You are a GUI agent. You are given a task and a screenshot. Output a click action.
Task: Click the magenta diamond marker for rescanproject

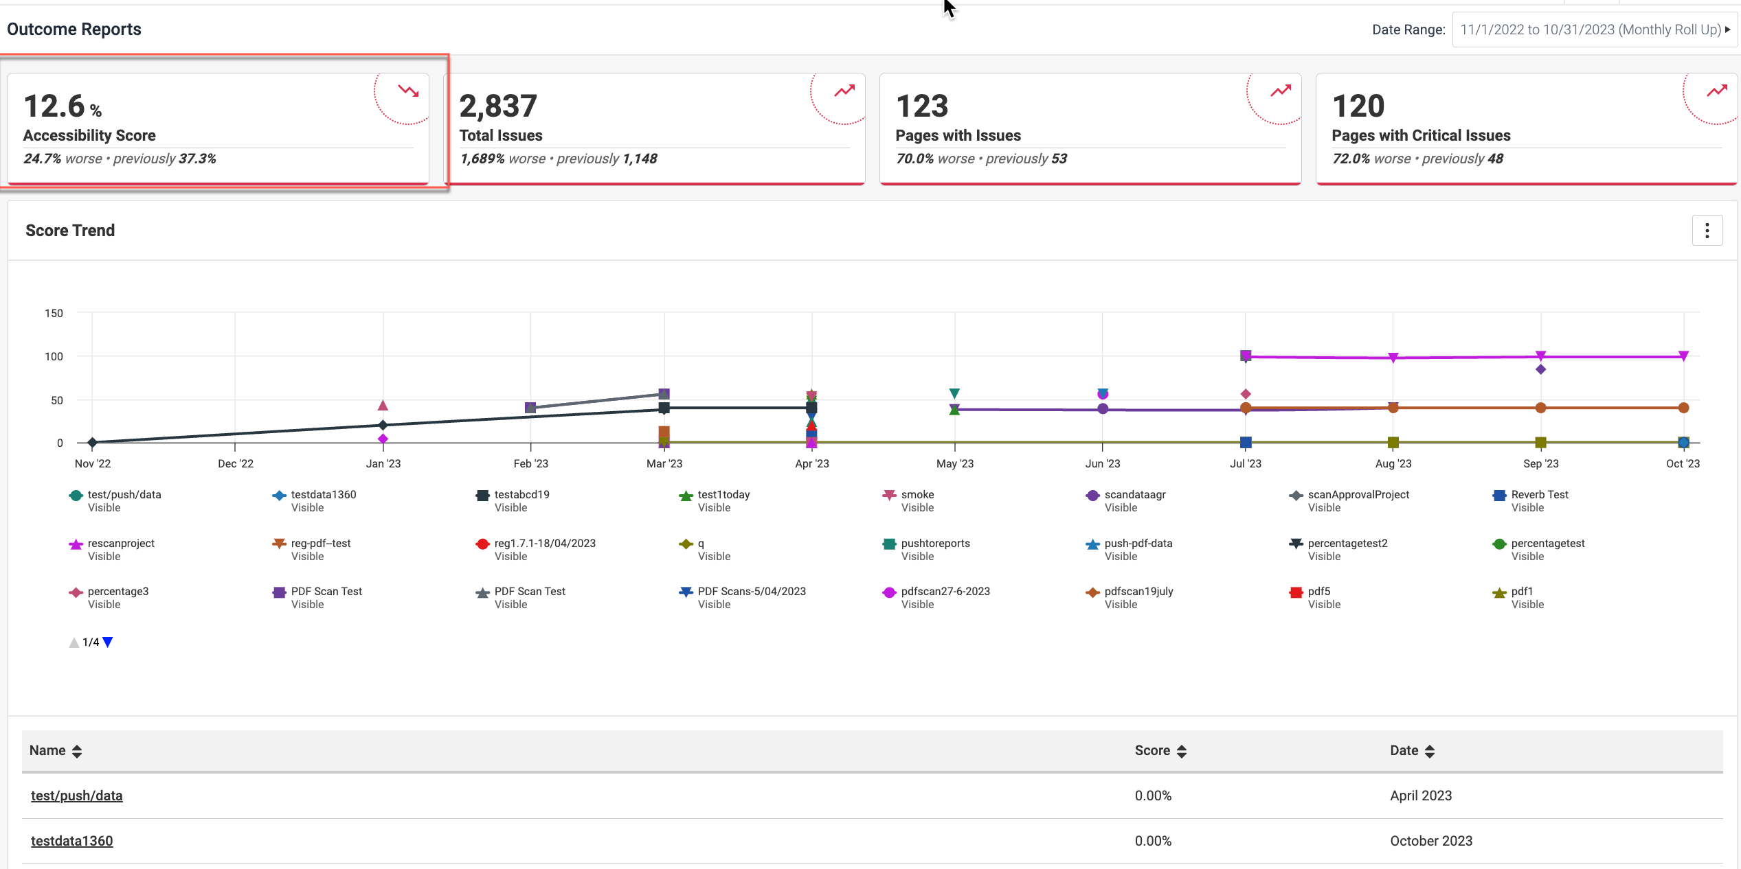click(75, 544)
